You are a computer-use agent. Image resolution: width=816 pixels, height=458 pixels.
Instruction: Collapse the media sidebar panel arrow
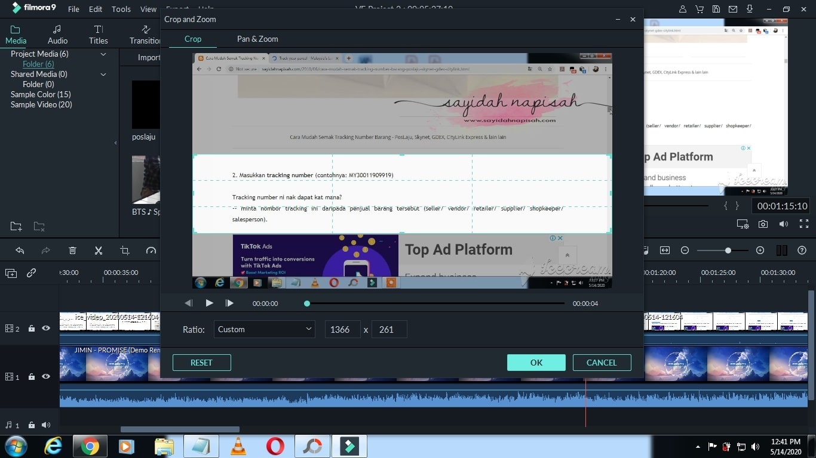tap(115, 143)
